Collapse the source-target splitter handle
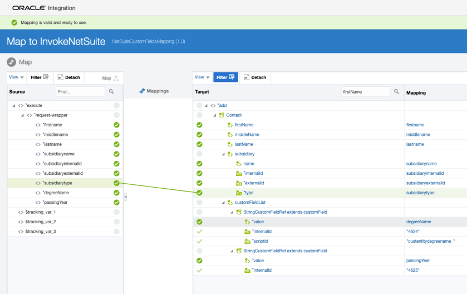Image resolution: width=467 pixels, height=294 pixels. (x=125, y=197)
